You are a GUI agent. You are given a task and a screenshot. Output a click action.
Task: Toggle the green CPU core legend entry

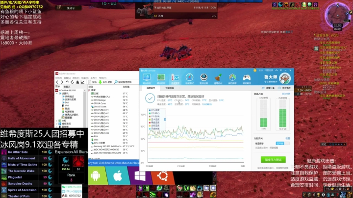[x=154, y=113]
